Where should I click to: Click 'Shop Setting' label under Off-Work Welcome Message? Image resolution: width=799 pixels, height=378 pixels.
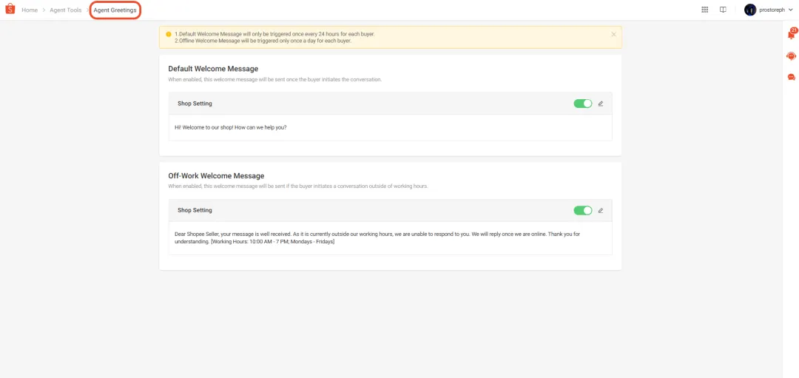tap(195, 210)
